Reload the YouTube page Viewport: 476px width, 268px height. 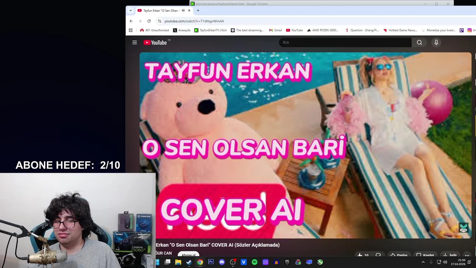pyautogui.click(x=149, y=21)
